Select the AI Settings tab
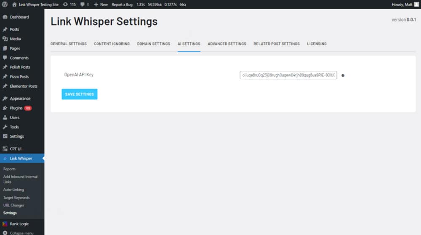Image resolution: width=421 pixels, height=235 pixels. pos(189,44)
